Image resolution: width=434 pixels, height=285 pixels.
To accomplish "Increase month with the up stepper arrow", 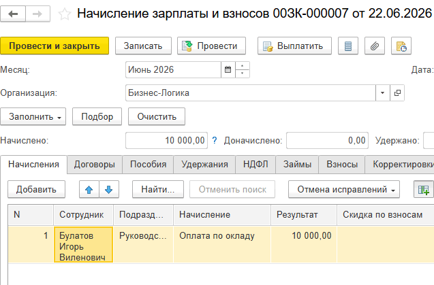I will pos(243,66).
